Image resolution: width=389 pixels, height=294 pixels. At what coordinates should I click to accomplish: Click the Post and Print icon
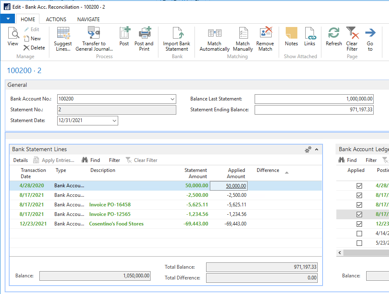coord(144,34)
